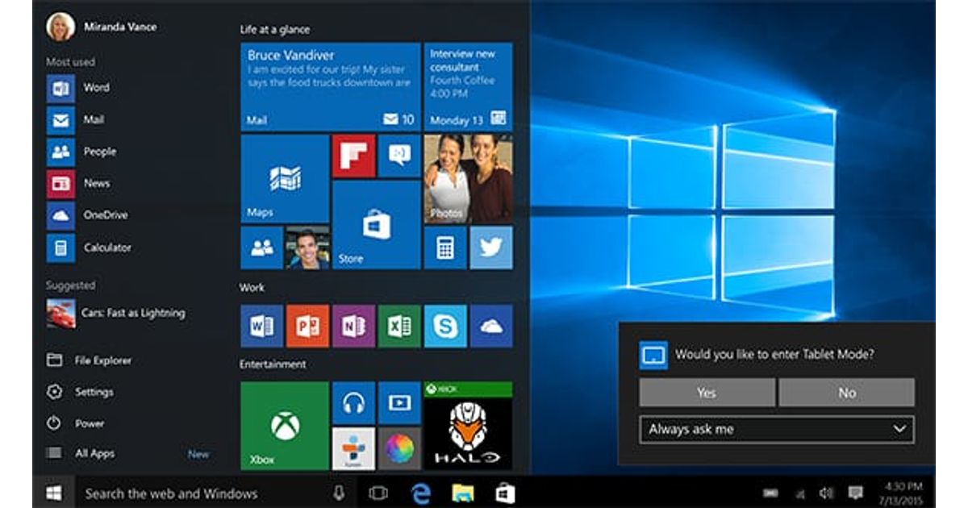Open the green Xbox tile
The image size is (968, 508).
pos(285,426)
